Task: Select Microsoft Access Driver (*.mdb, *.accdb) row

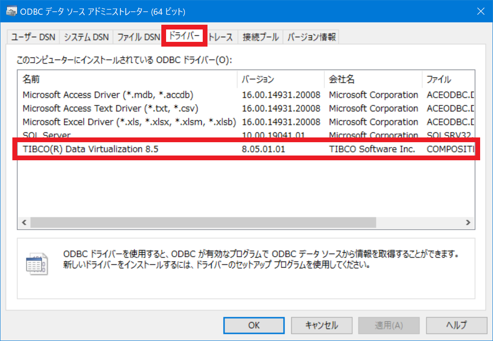Action: pyautogui.click(x=246, y=95)
